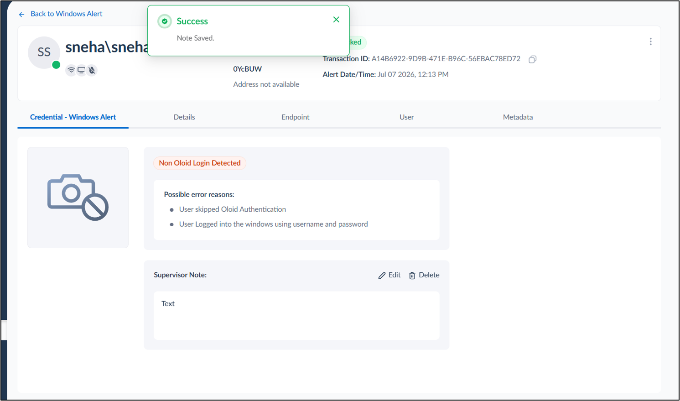Click the Wi-Fi status icon
Viewport: 680px width, 401px height.
(71, 70)
